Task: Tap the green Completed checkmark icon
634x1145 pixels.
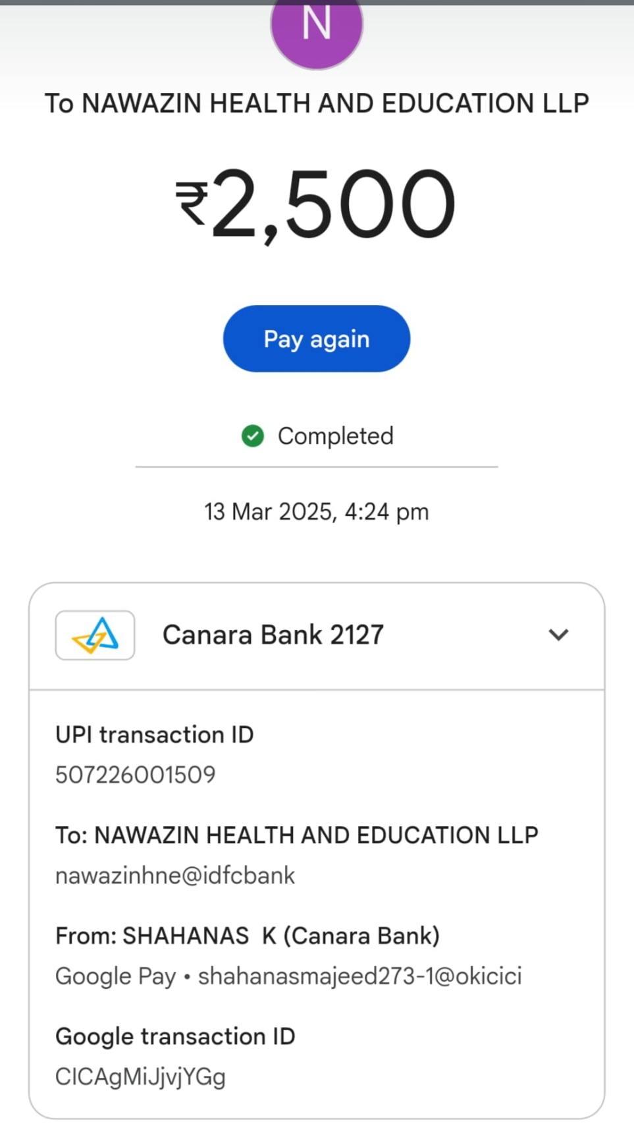Action: click(x=253, y=436)
